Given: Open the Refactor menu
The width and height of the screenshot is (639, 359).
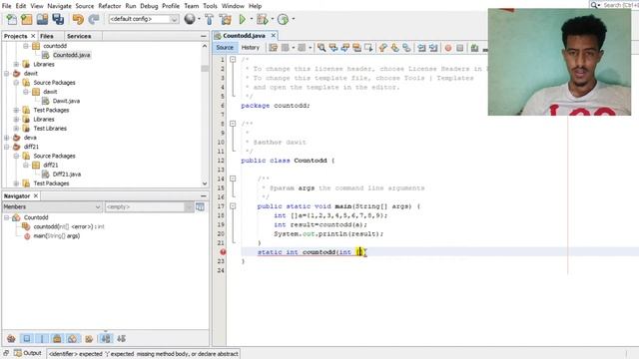Looking at the screenshot, I should [110, 6].
